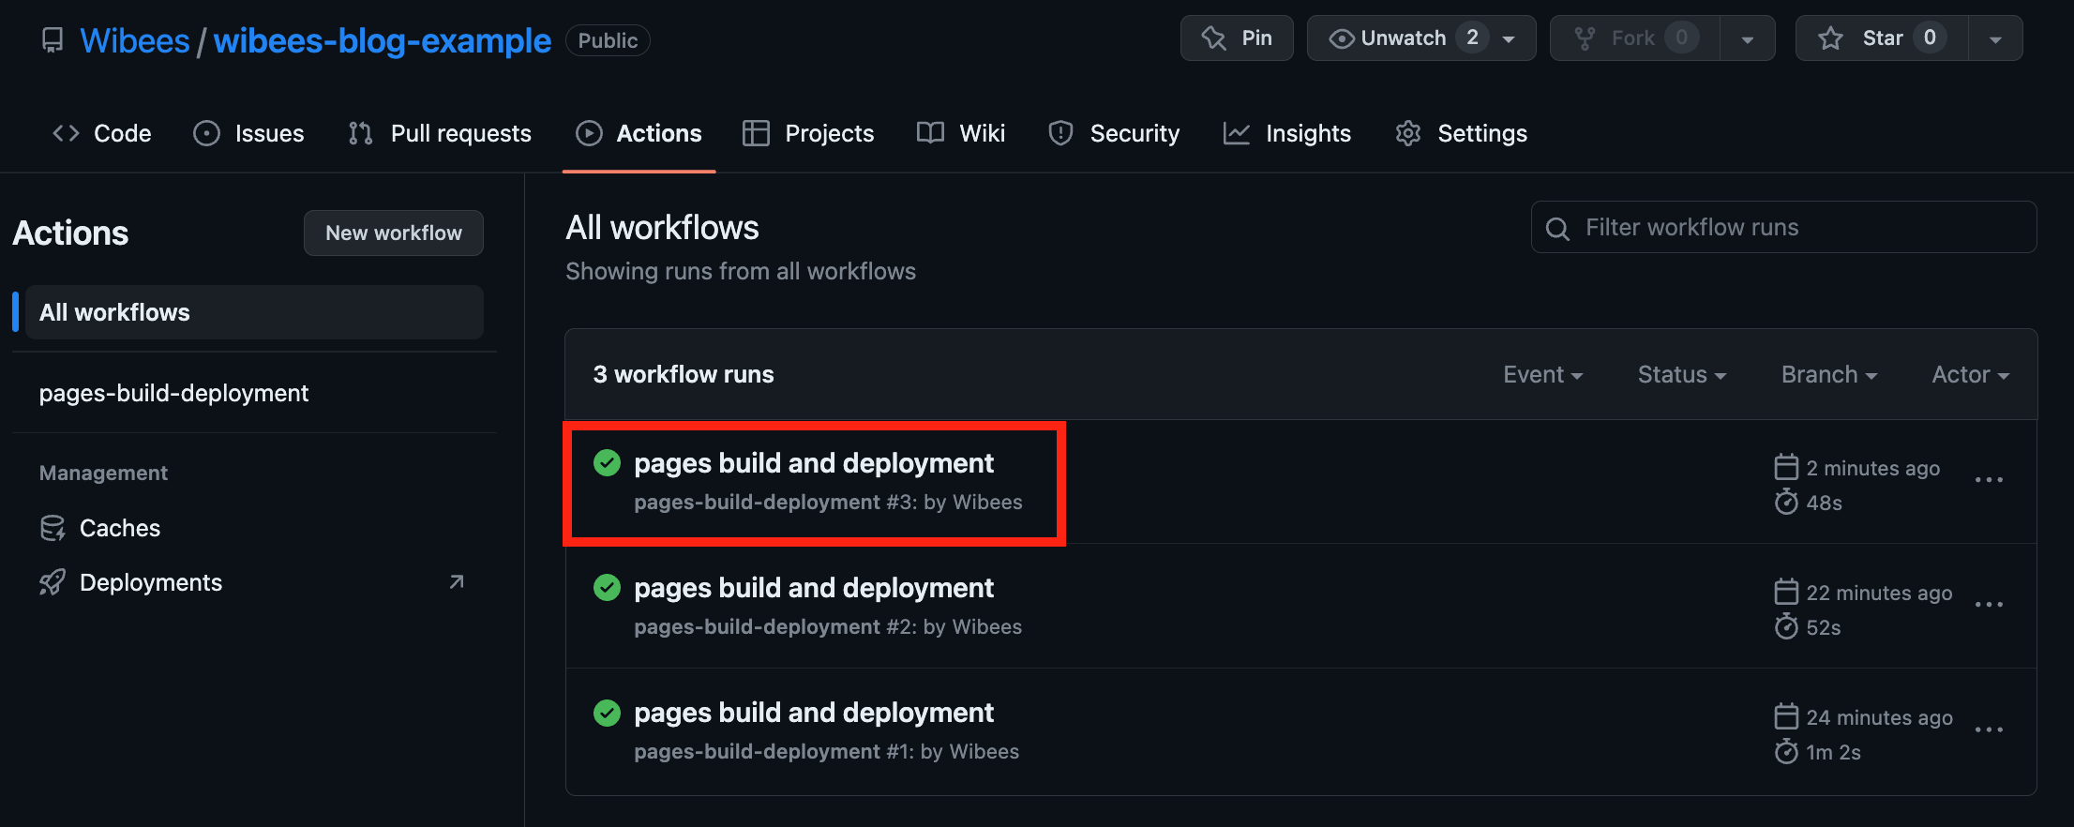This screenshot has width=2074, height=827.
Task: Click the '3 workflow runs' heading text
Action: [x=684, y=374]
